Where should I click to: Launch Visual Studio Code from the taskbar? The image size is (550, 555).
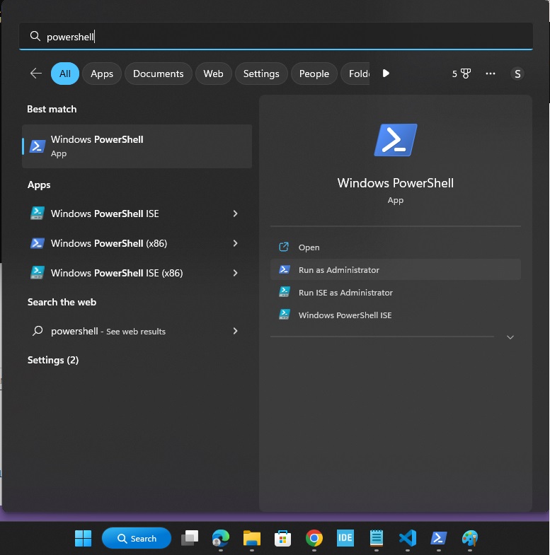408,538
